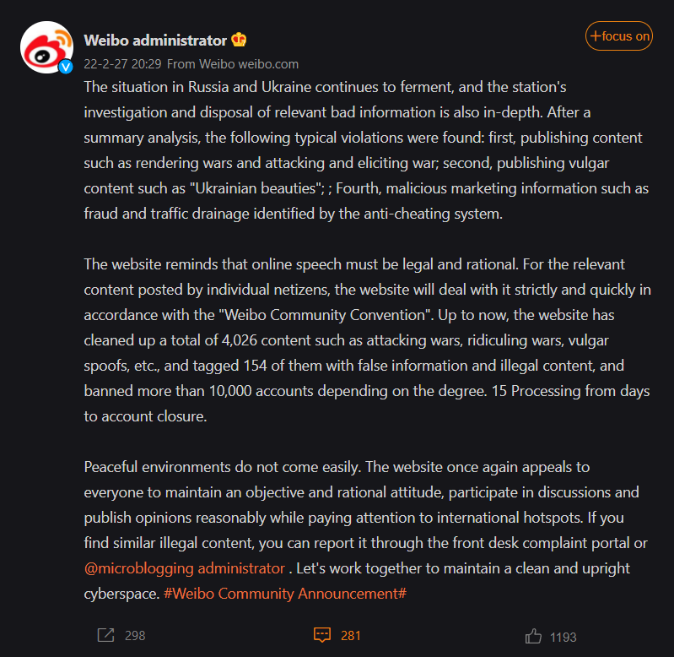This screenshot has width=674, height=657.
Task: Click the blue verified badge on avatar
Action: click(x=65, y=68)
